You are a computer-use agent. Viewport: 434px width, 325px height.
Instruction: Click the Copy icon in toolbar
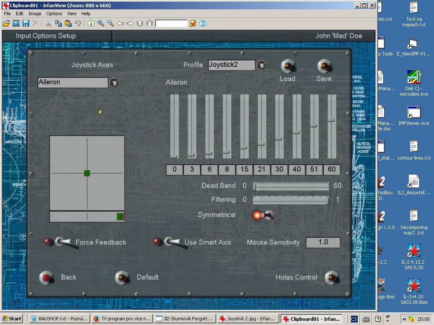[x=58, y=23]
